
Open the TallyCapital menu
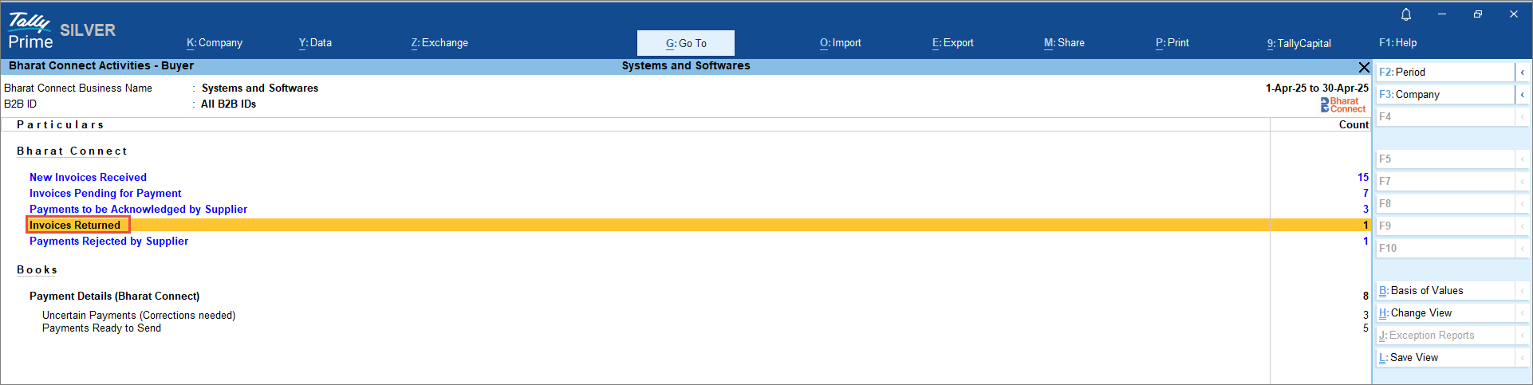pyautogui.click(x=1299, y=43)
